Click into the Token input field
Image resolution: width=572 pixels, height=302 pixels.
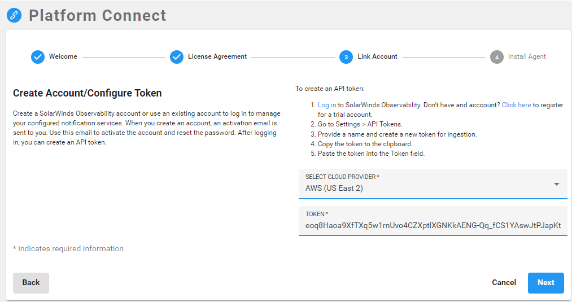(433, 221)
